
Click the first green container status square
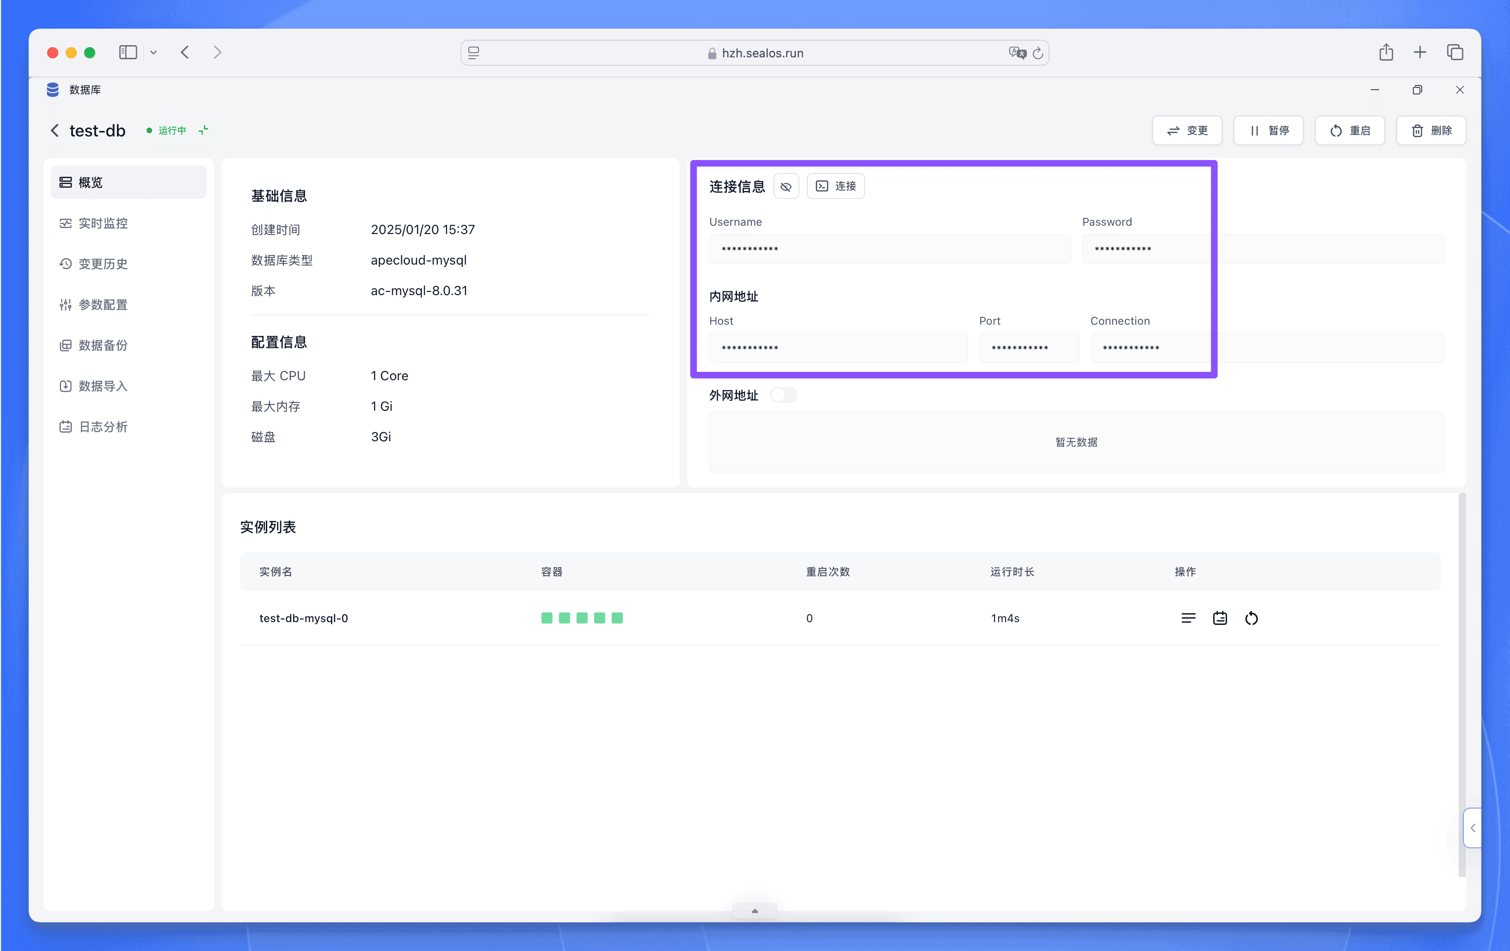point(547,618)
